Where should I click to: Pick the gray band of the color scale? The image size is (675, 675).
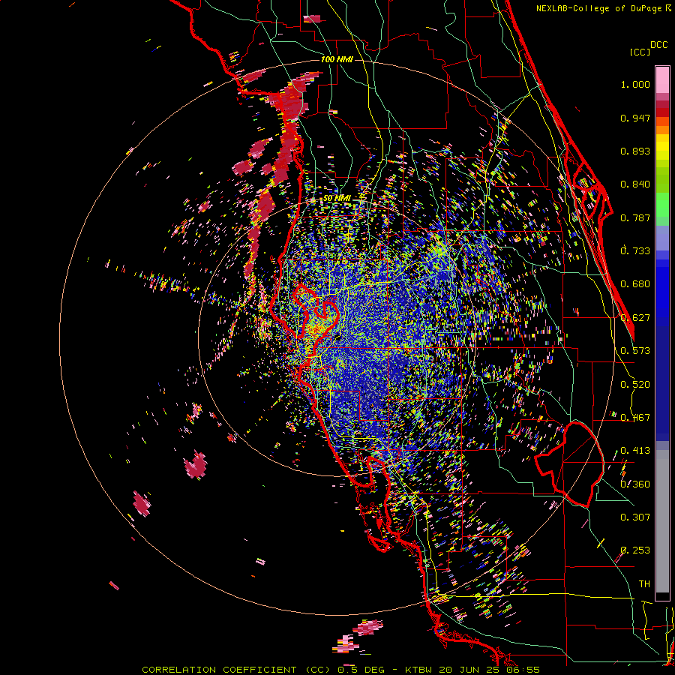(x=662, y=521)
